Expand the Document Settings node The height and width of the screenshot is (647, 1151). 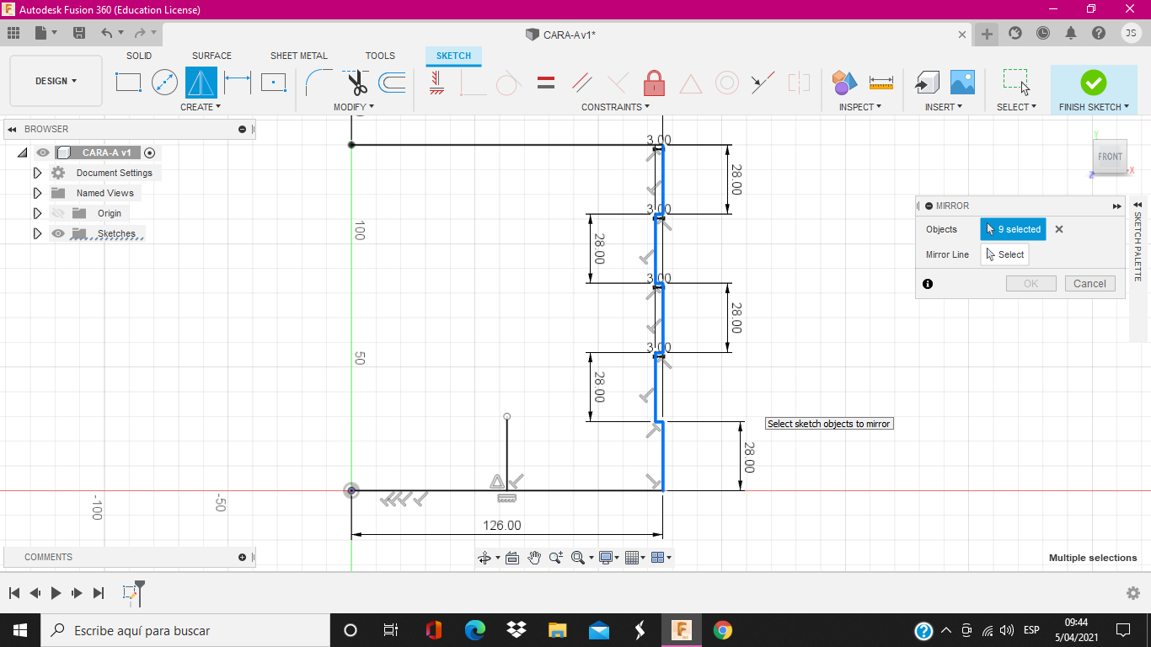(37, 173)
